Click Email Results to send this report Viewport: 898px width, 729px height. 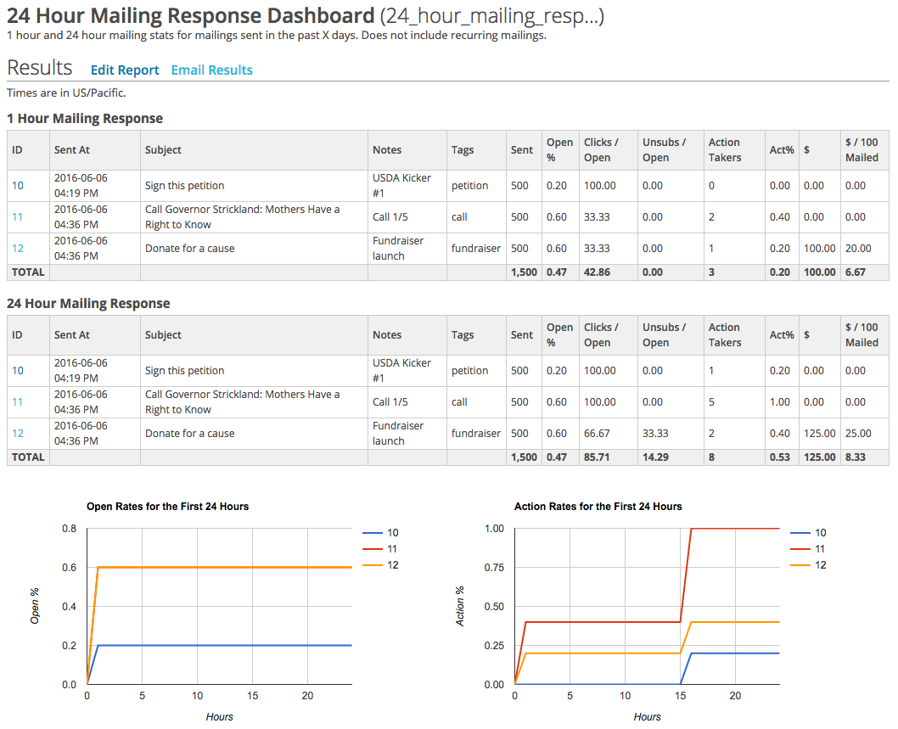point(211,70)
